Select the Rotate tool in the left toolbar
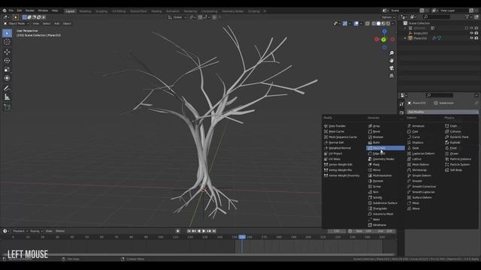Screen dimensions: 481x270 7,61
